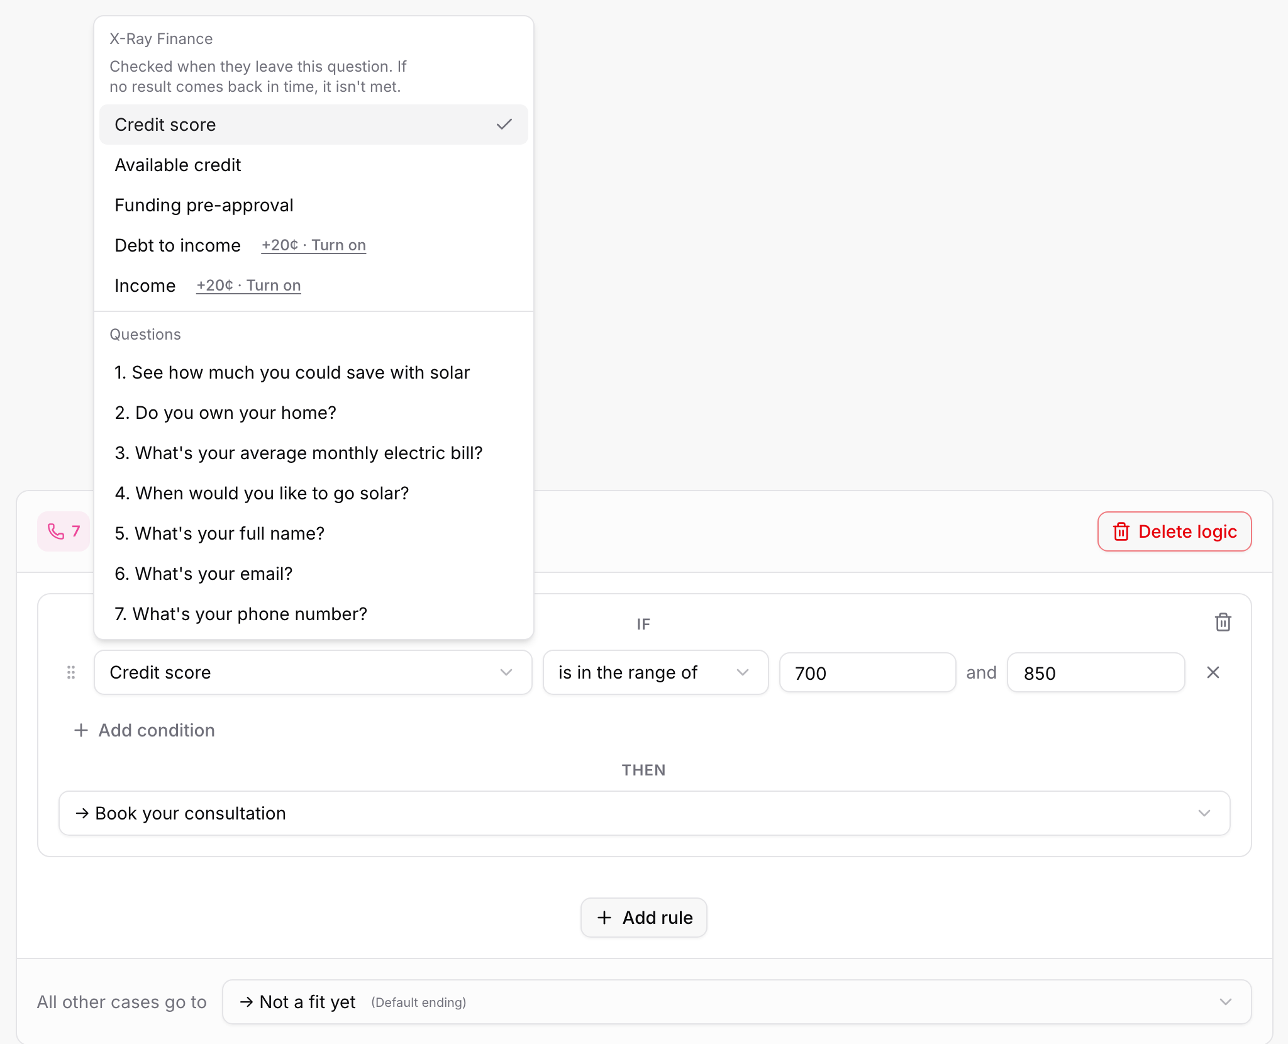Open the Not a fit yet default ending dropdown

[736, 1002]
